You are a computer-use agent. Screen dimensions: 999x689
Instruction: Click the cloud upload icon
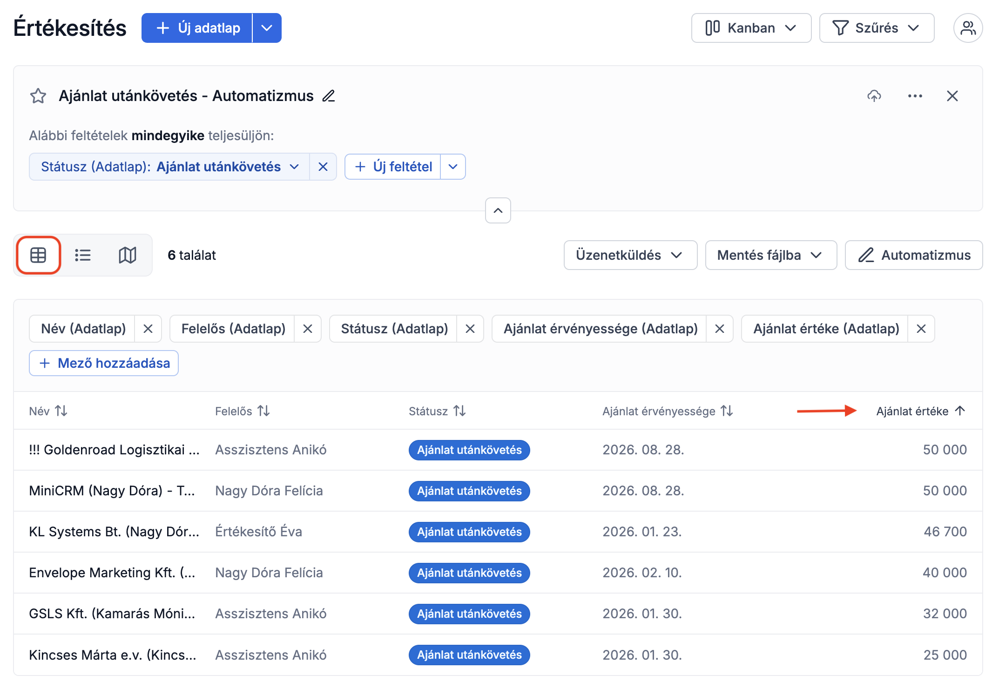pos(874,96)
